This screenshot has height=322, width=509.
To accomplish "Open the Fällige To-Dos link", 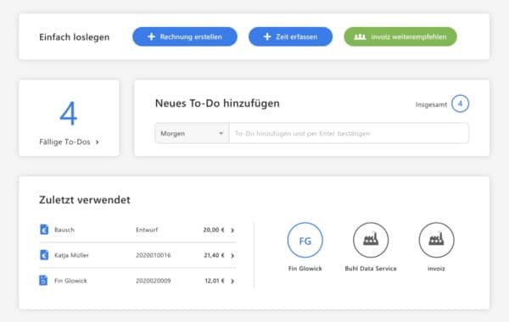I will pos(69,142).
